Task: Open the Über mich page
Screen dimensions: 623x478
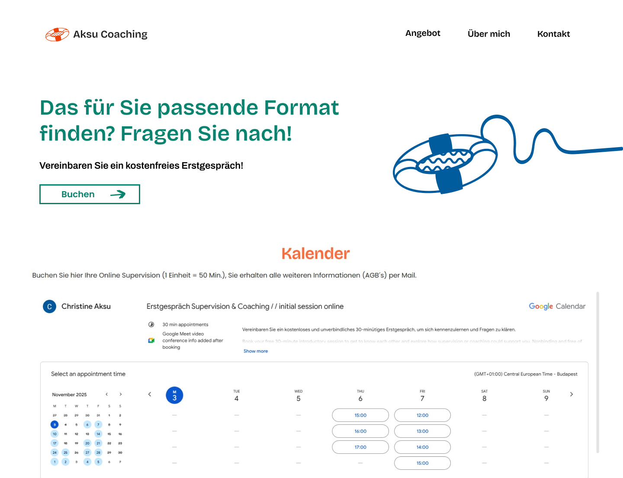Action: (488, 34)
